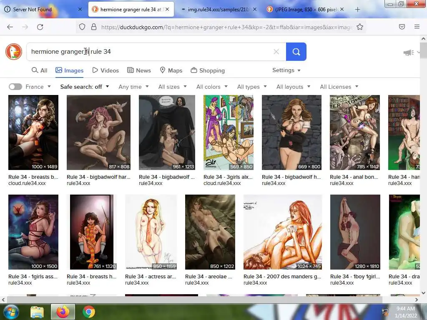Open a new tab with the plus icon
The height and width of the screenshot is (320, 427).
click(357, 10)
